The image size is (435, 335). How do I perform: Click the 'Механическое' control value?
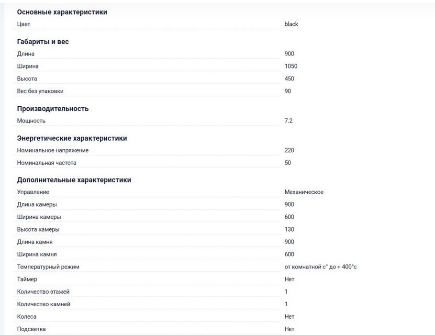tap(304, 192)
